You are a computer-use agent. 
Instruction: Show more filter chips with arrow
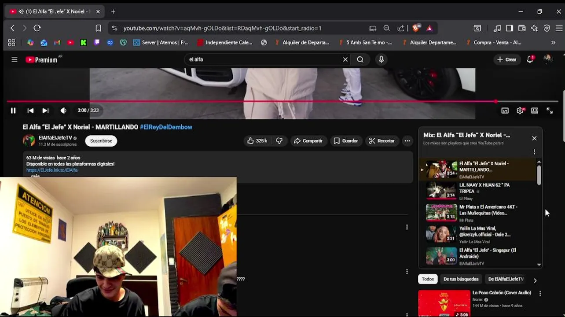tap(535, 280)
